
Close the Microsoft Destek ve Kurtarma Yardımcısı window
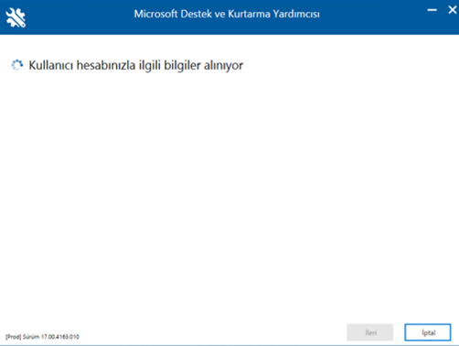(453, 10)
